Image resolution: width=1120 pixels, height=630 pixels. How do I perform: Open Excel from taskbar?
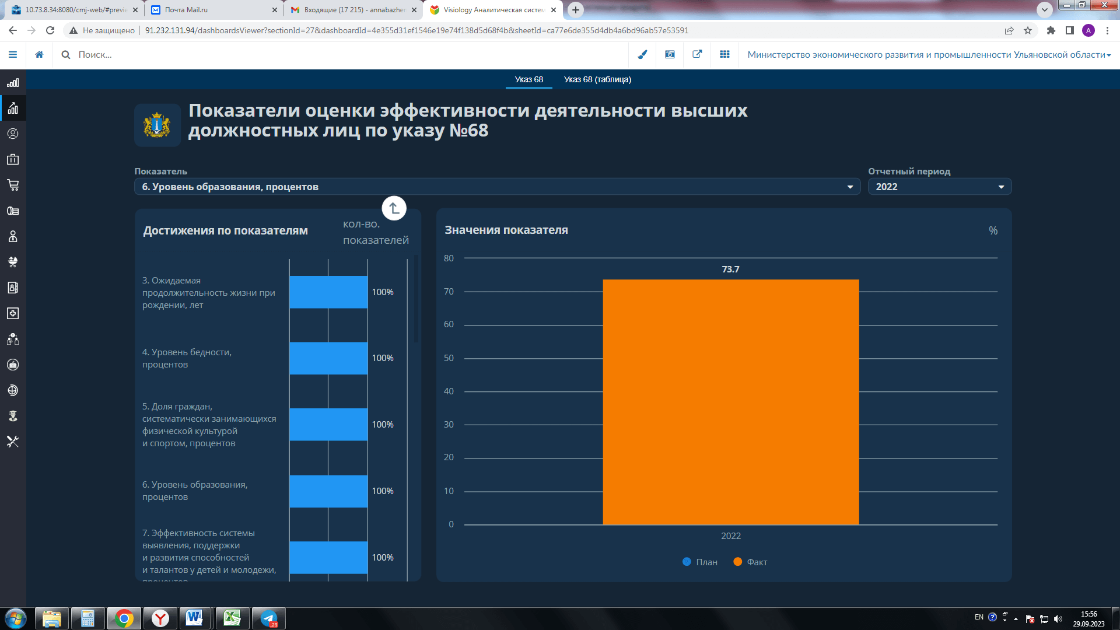coord(232,618)
